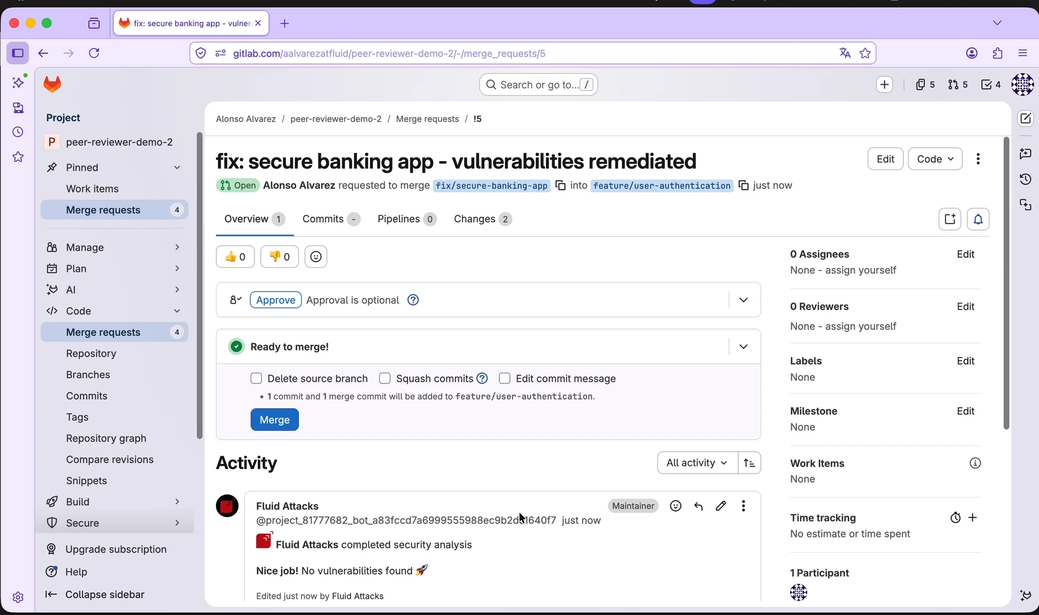The height and width of the screenshot is (615, 1039).
Task: Click the GitLab fox logo
Action: (x=53, y=84)
